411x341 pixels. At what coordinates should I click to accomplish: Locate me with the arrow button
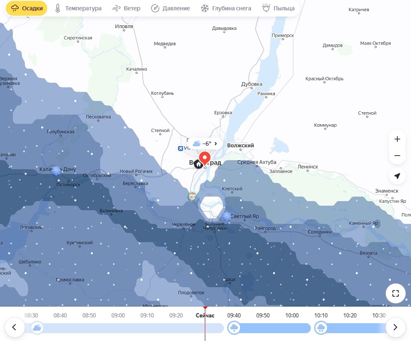397,176
